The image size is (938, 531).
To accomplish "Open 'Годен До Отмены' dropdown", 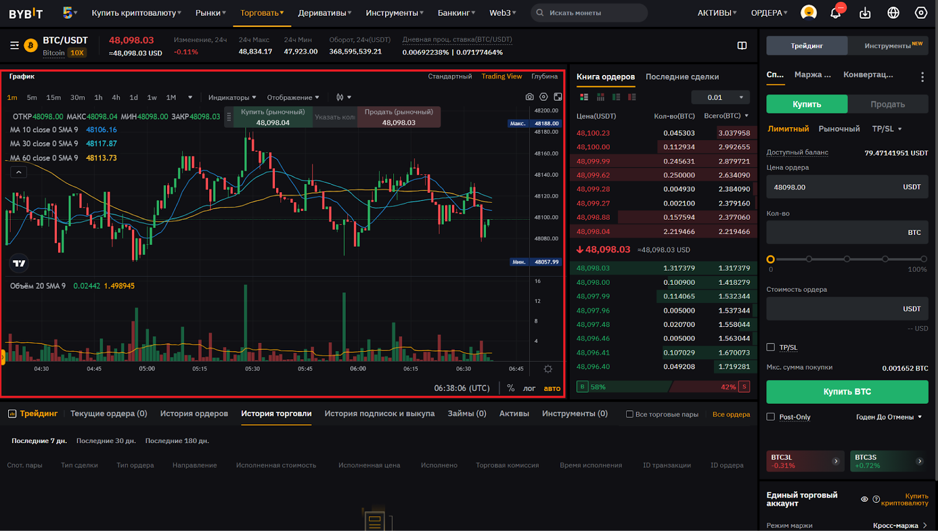I will pos(889,417).
